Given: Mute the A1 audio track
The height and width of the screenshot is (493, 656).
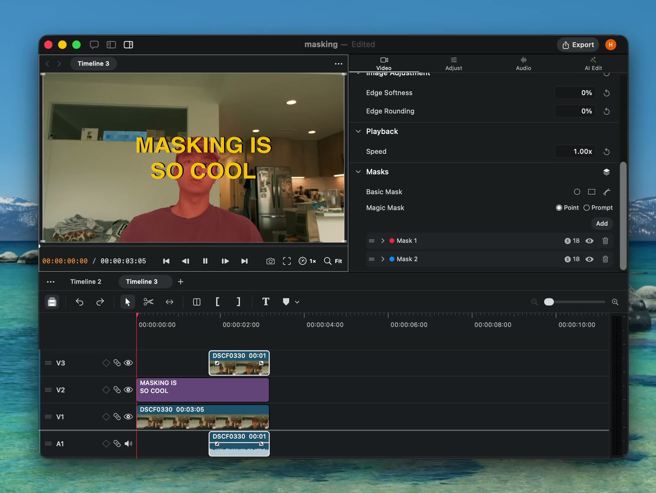Looking at the screenshot, I should tap(128, 443).
